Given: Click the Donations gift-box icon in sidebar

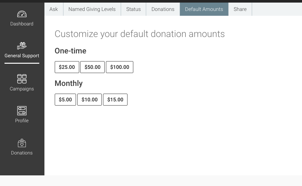Looking at the screenshot, I should click(22, 143).
